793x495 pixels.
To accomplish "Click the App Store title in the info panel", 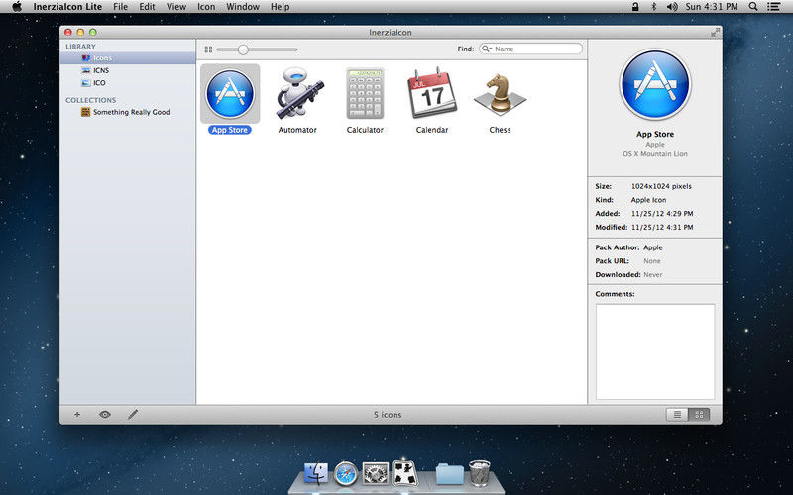I will point(655,134).
